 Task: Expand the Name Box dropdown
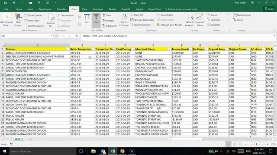click(52, 36)
